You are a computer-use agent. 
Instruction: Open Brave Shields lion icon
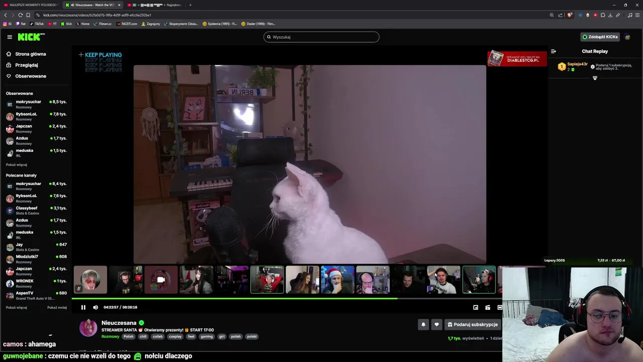570,15
